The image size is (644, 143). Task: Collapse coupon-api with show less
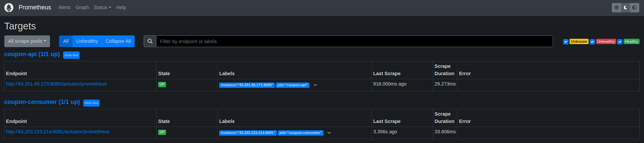(71, 55)
